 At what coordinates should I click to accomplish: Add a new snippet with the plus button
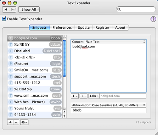[x=10, y=122]
